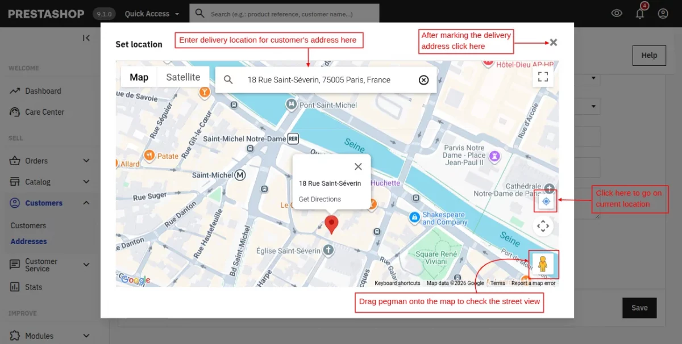Image resolution: width=682 pixels, height=344 pixels.
Task: Open the Addresses submenu item
Action: pos(29,241)
